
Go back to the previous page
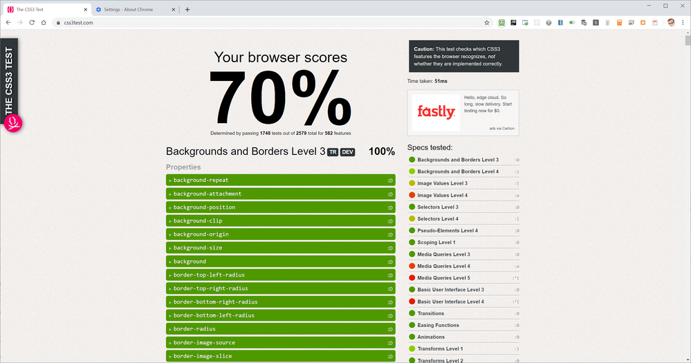pyautogui.click(x=8, y=22)
